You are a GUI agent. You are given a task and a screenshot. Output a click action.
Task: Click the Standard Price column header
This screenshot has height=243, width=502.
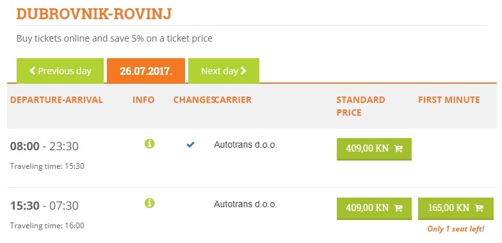pyautogui.click(x=361, y=106)
